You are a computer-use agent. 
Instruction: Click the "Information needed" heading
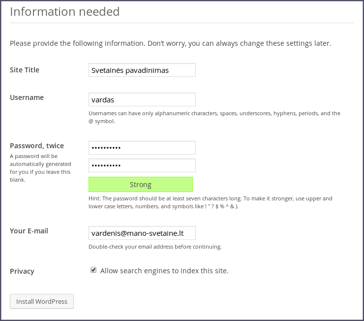point(65,11)
